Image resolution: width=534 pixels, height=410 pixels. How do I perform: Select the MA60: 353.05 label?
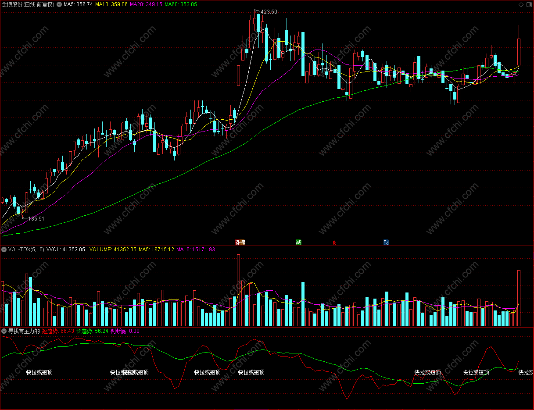181,4
